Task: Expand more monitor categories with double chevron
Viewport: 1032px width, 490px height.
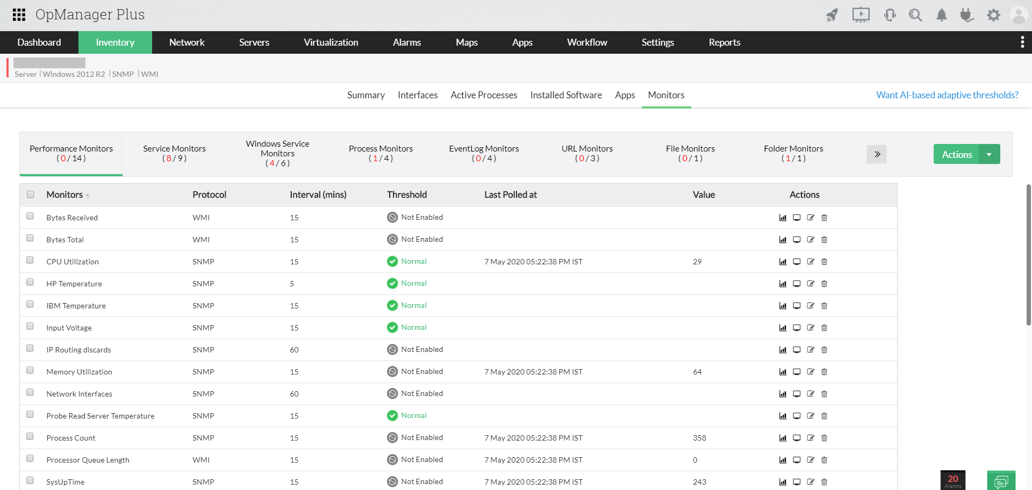Action: tap(877, 154)
